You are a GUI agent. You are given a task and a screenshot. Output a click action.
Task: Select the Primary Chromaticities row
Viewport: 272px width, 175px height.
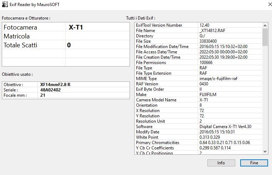point(198,143)
